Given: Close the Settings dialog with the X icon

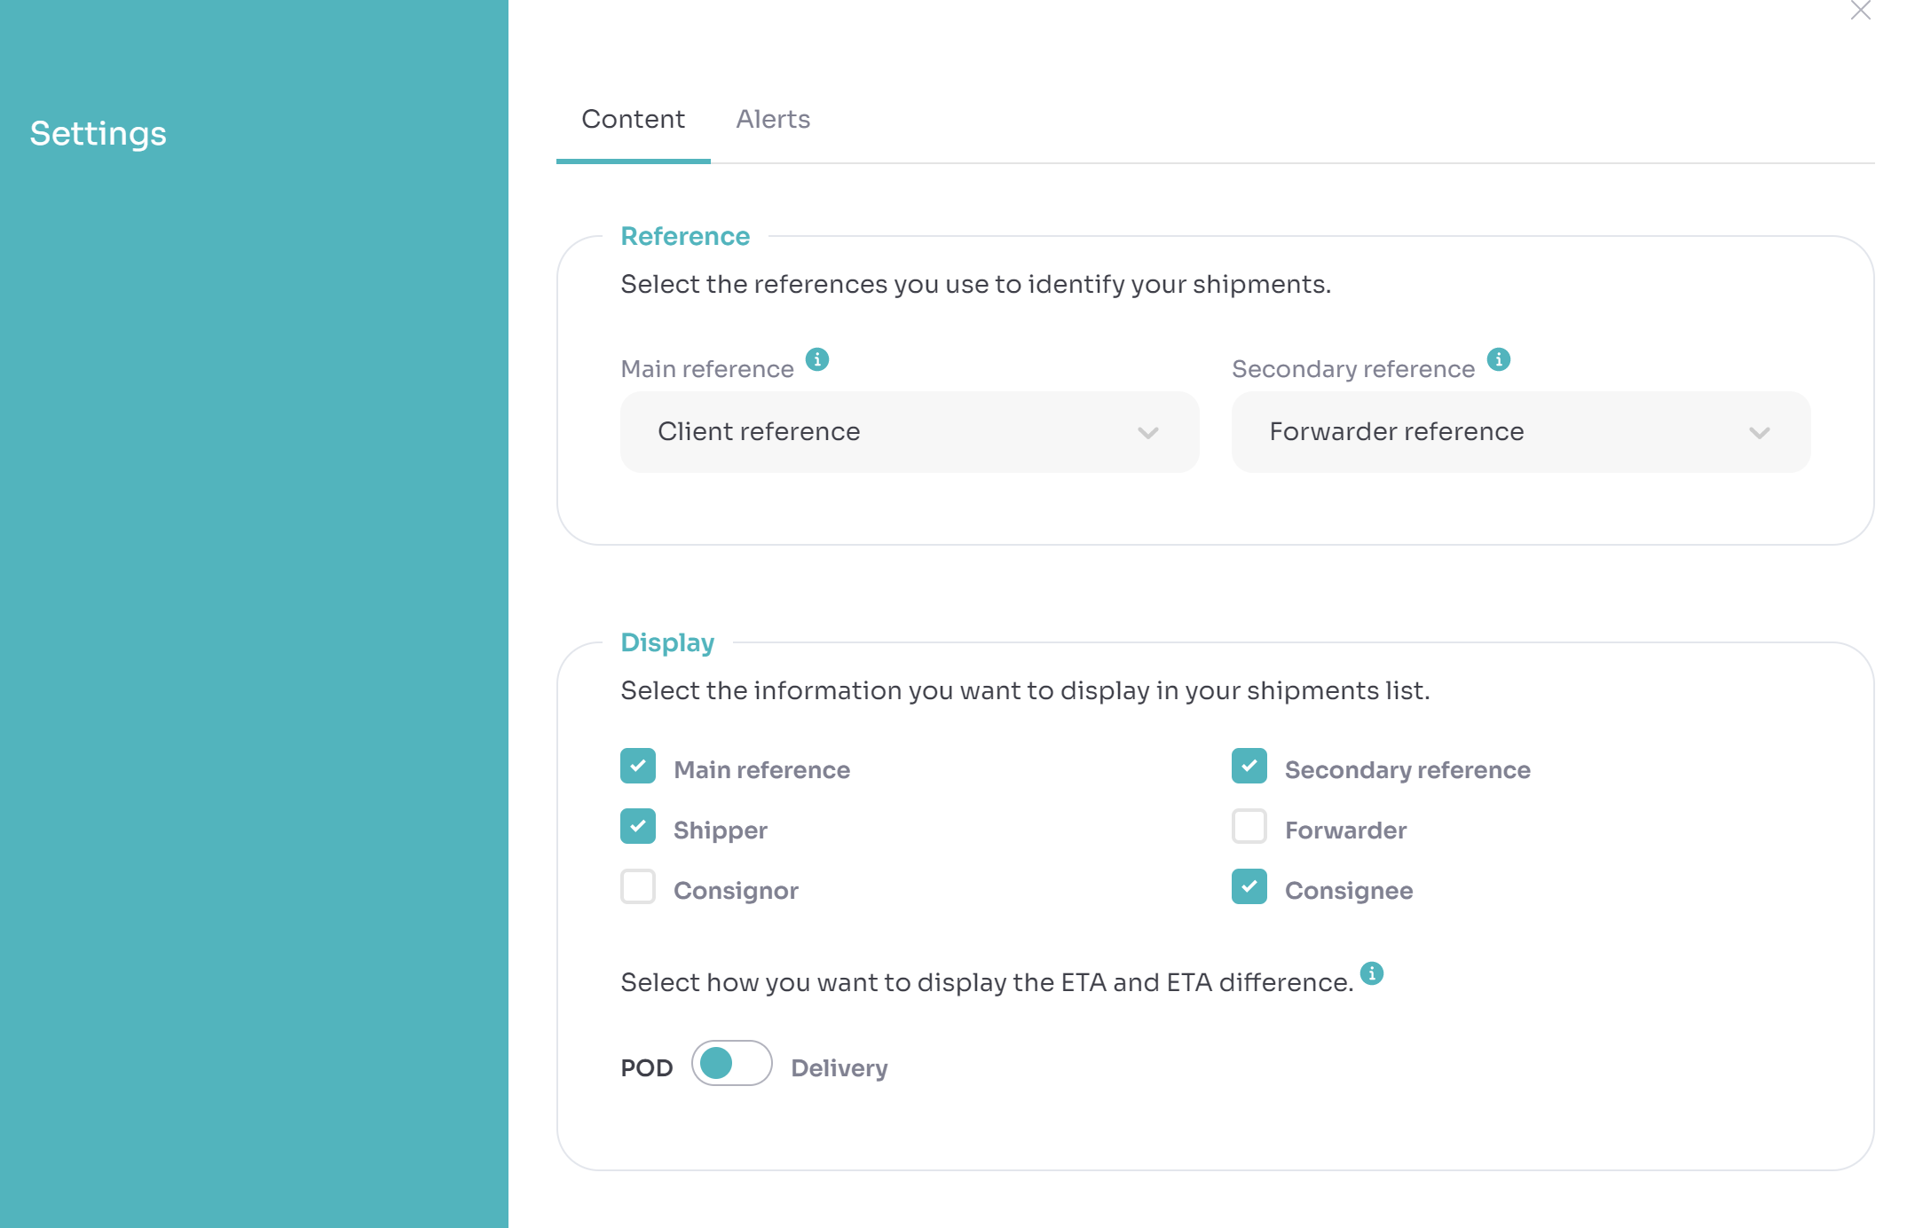Looking at the screenshot, I should click(1860, 11).
